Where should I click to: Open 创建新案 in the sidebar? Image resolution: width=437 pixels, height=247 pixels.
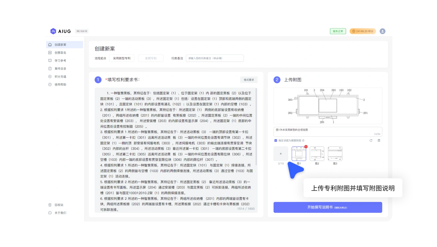[x=65, y=45]
